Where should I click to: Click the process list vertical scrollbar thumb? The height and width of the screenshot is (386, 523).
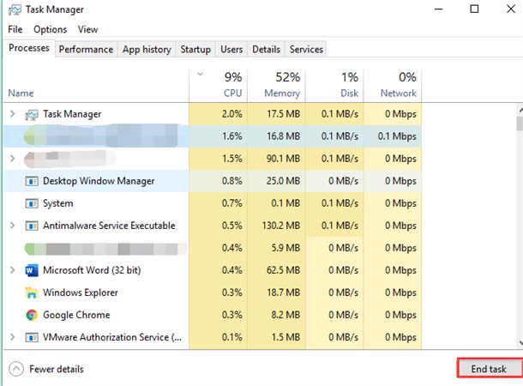tap(520, 124)
